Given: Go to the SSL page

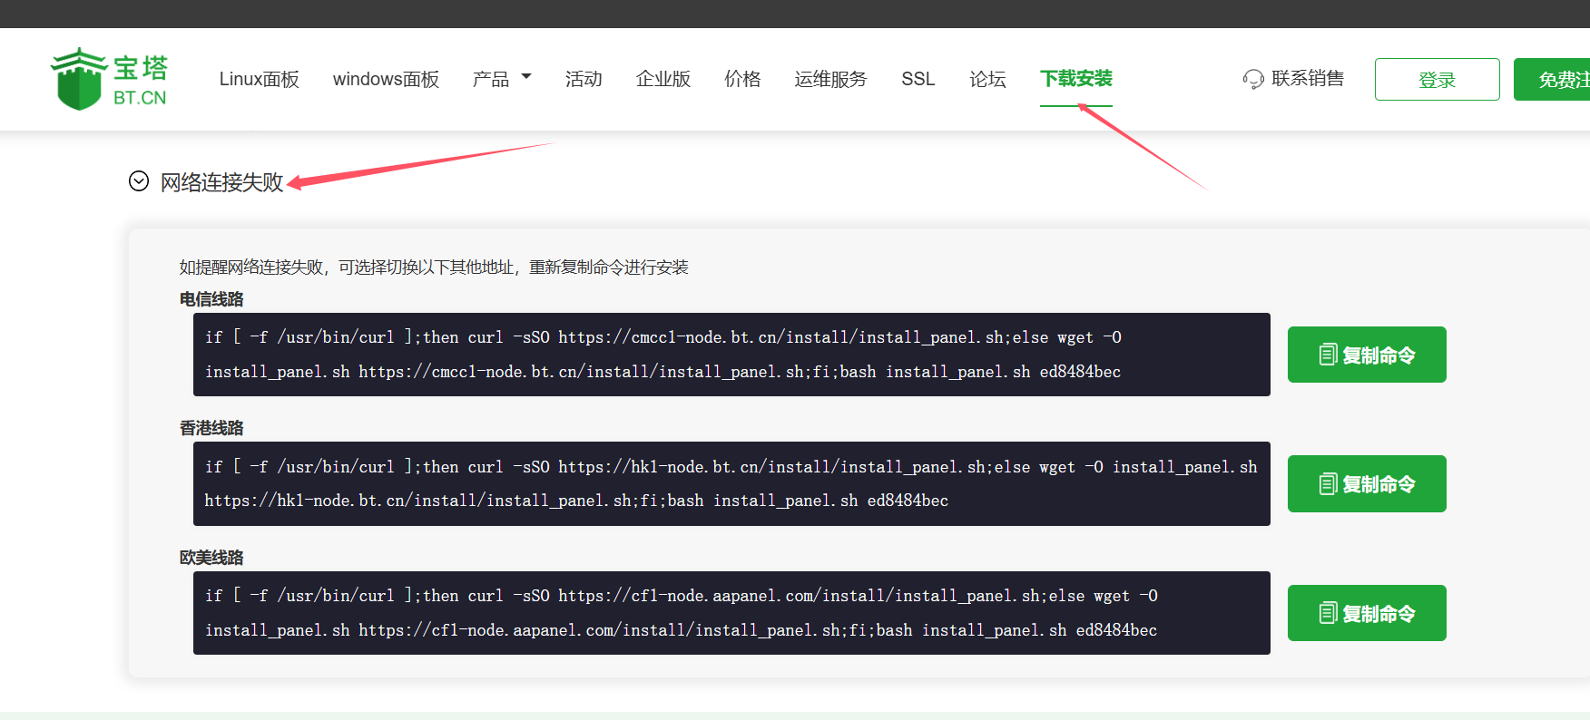Looking at the screenshot, I should click(x=918, y=79).
